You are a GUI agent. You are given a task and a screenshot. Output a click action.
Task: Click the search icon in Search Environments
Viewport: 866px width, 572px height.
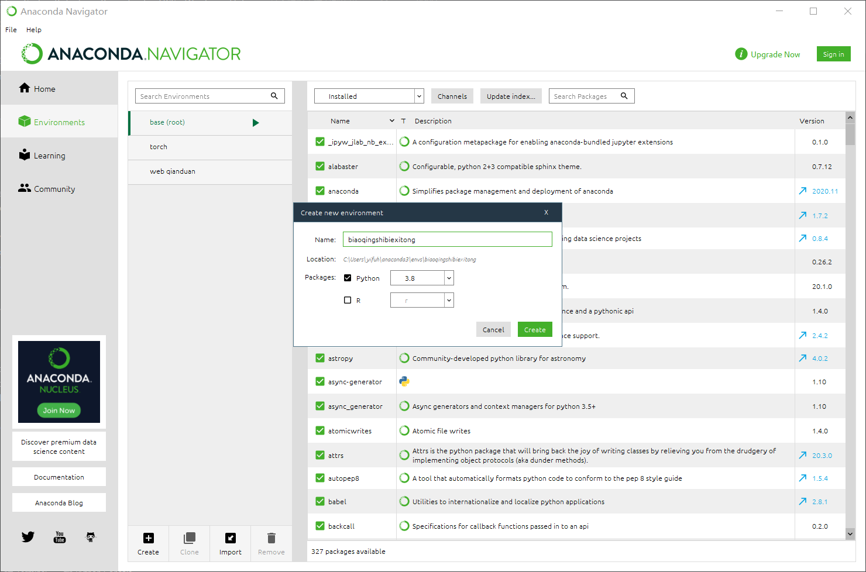[x=274, y=96]
